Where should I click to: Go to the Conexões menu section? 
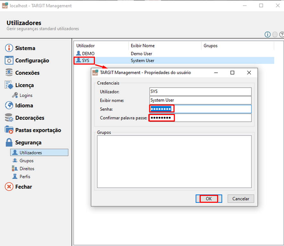tap(27, 73)
